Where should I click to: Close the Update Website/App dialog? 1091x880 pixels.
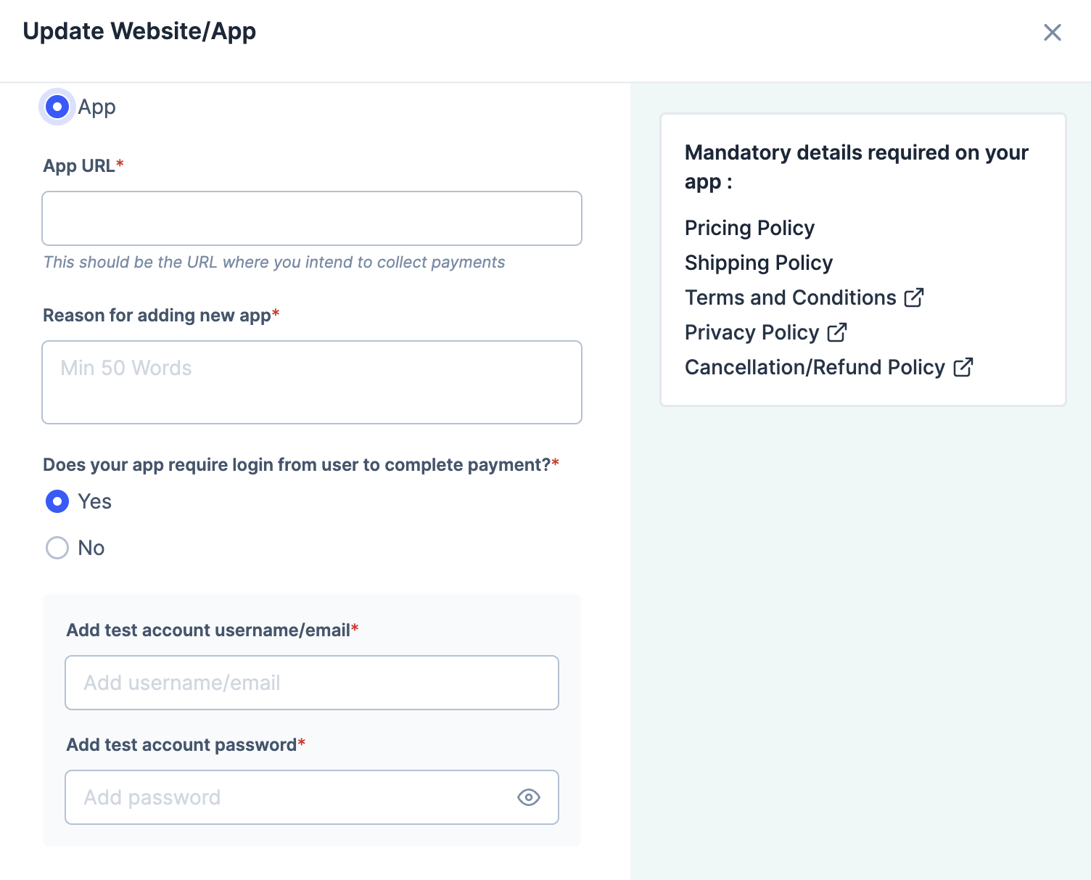[x=1053, y=32]
